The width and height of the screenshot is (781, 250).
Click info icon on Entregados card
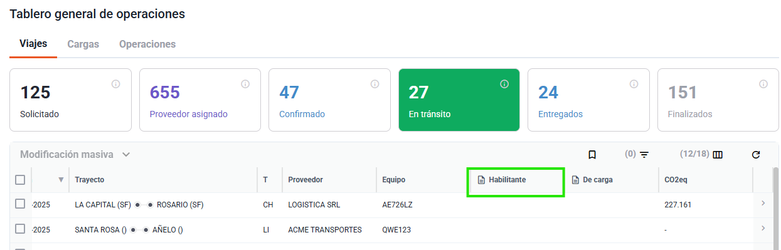coord(634,84)
